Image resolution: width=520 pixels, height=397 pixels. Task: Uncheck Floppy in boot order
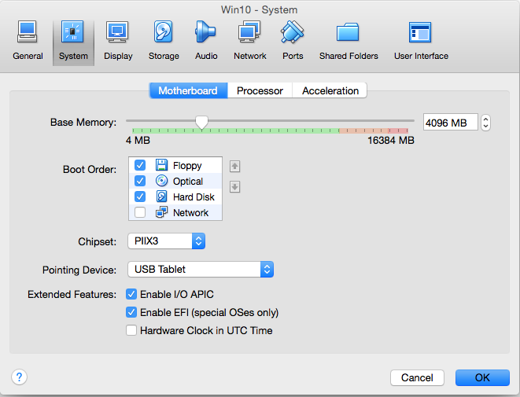140,165
